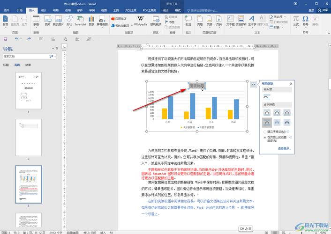The image size is (331, 234).
Task: Choose the Top and Bottom wrapping option
Action: point(267,123)
